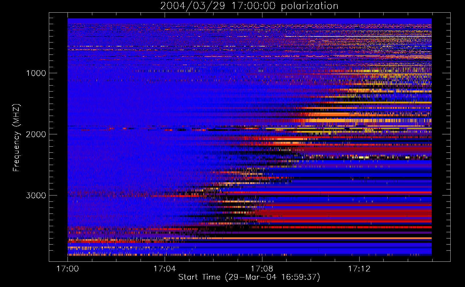465x287 pixels.
Task: Click the 17:12 time tick label
Action: click(x=359, y=269)
